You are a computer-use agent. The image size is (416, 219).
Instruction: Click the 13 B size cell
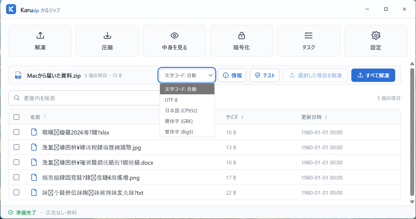231,147
